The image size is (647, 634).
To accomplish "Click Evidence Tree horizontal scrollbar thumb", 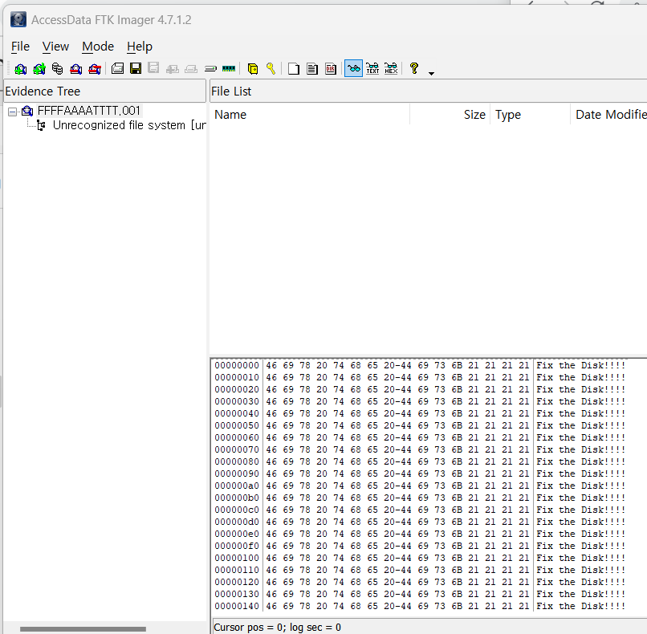I will [x=83, y=628].
